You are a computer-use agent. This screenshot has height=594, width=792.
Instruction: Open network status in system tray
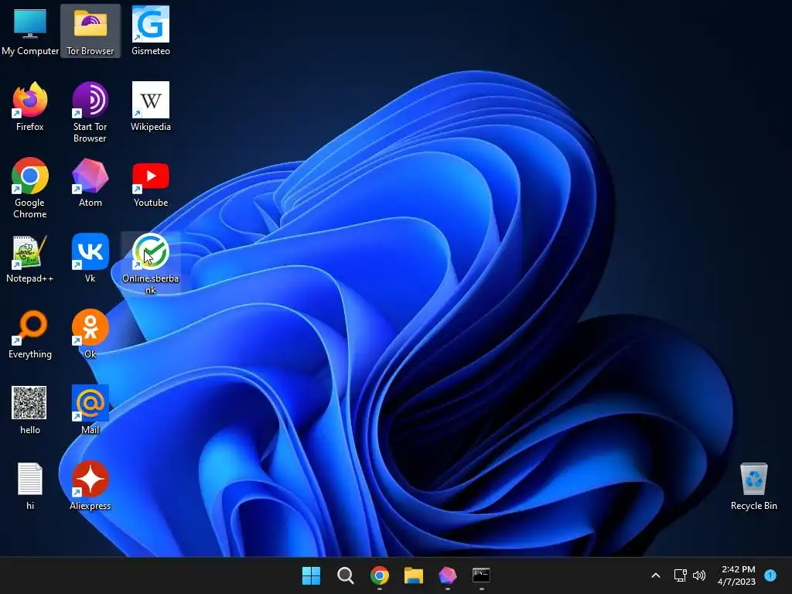(x=681, y=575)
